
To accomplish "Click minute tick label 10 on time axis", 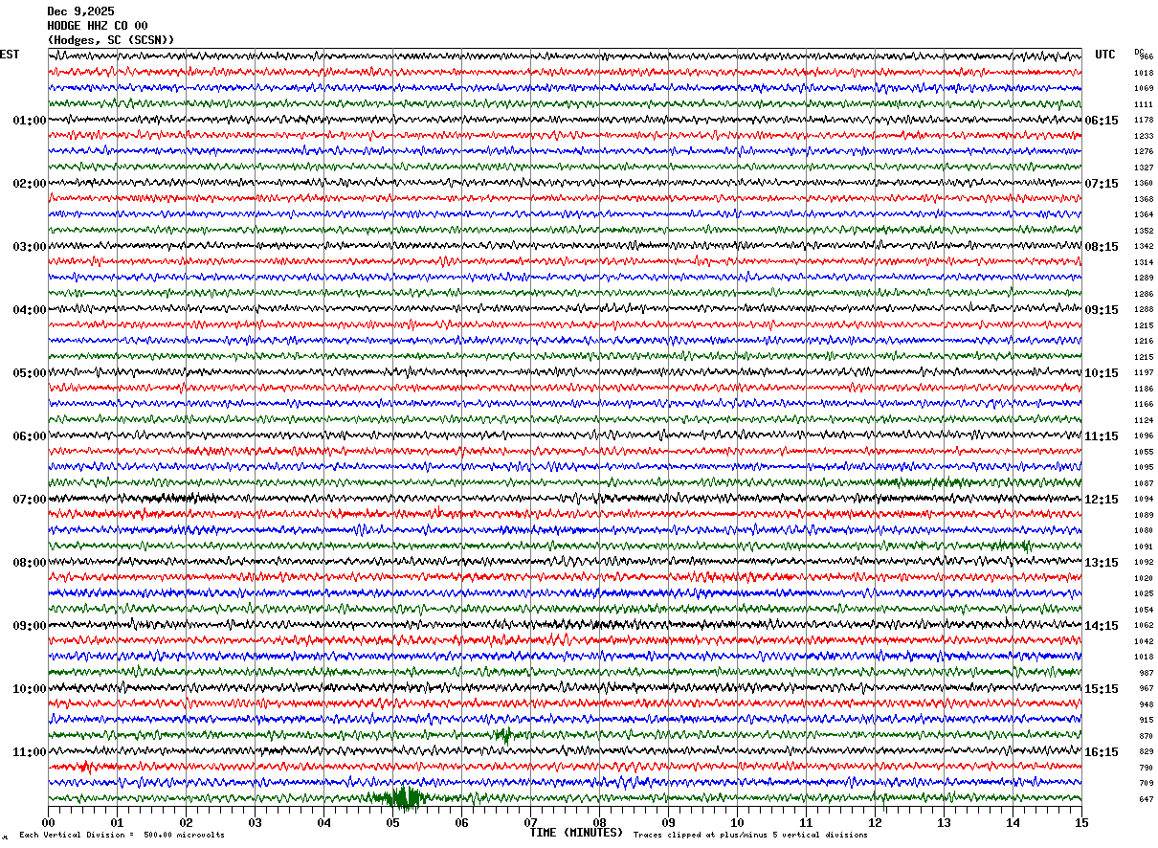I will (737, 822).
